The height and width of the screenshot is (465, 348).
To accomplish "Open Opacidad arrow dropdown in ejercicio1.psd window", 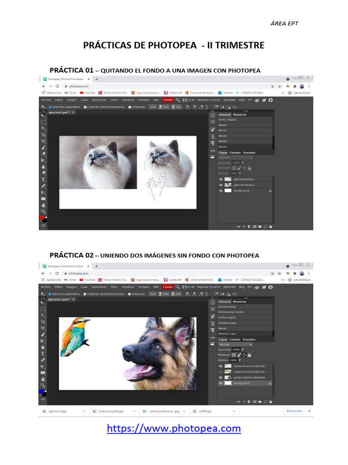I will tap(243, 163).
